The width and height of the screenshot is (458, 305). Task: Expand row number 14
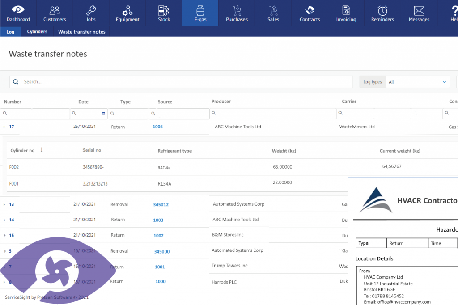[x=4, y=220]
